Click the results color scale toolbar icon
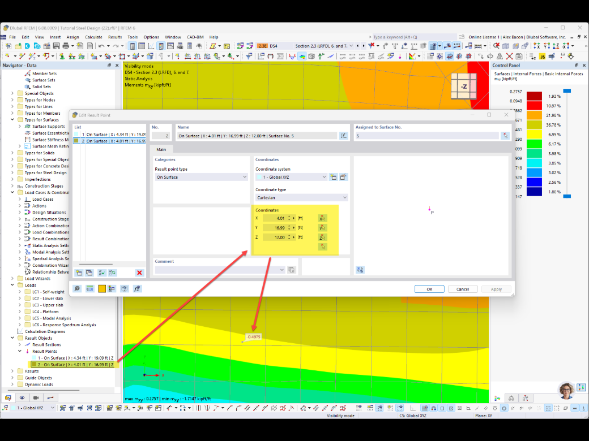 (412, 56)
